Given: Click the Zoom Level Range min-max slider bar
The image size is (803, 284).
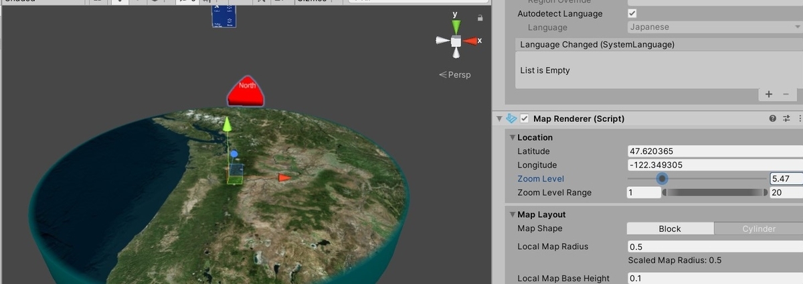Looking at the screenshot, I should [715, 193].
